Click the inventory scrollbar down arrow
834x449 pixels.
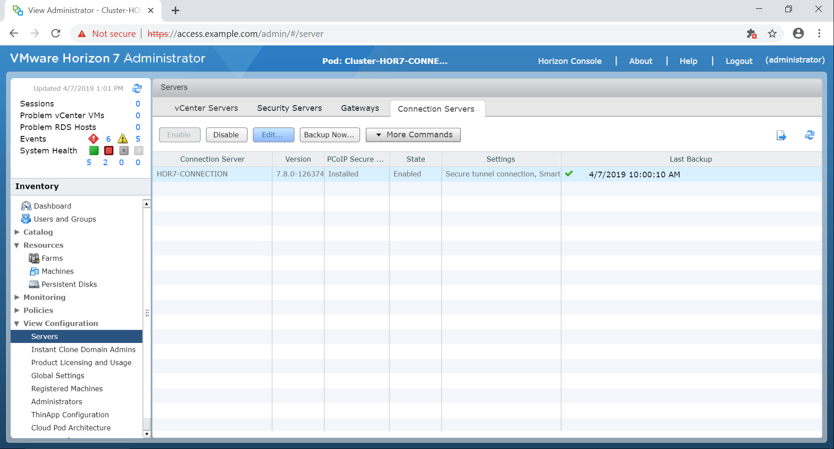click(x=147, y=434)
